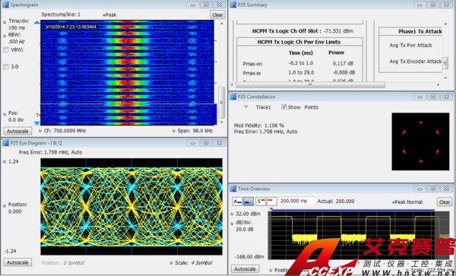Click the down arrow on the P25 Summary vertical scrollbar

click(x=445, y=78)
